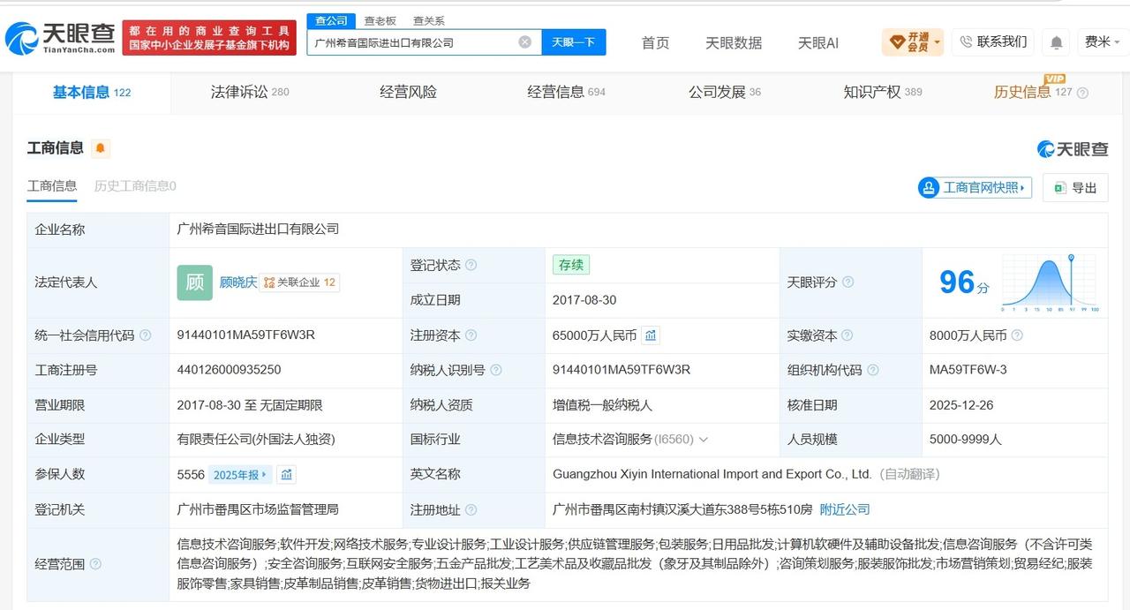1130x610 pixels.
Task: Click the help icon next to 纳税人识别号
Action: click(x=496, y=370)
